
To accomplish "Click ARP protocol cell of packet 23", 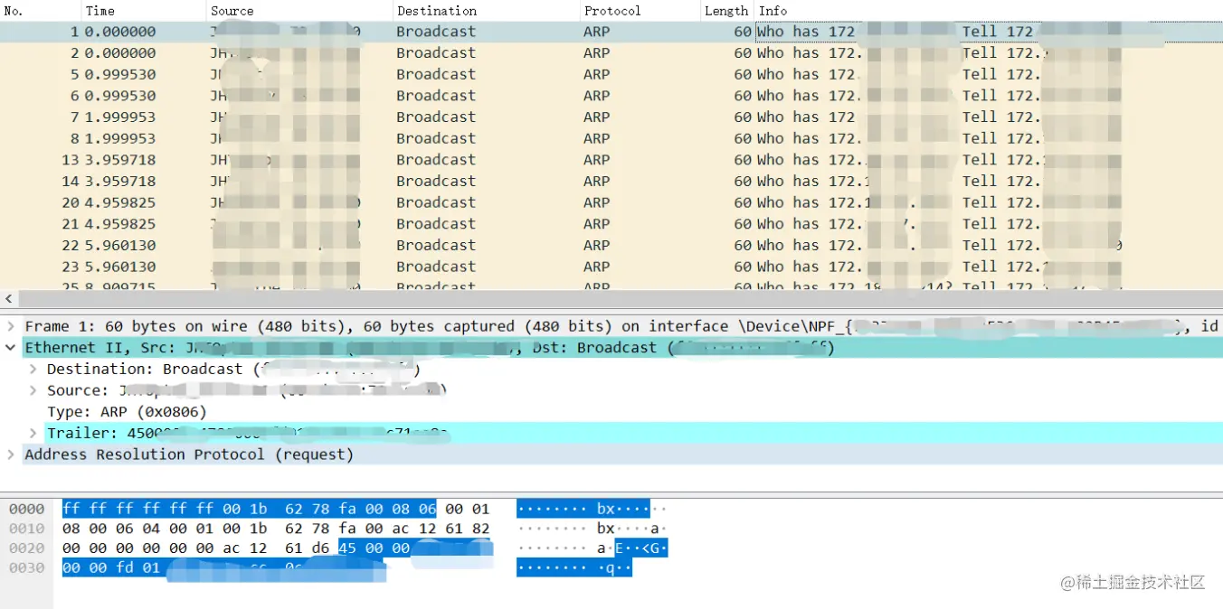I will 597,267.
